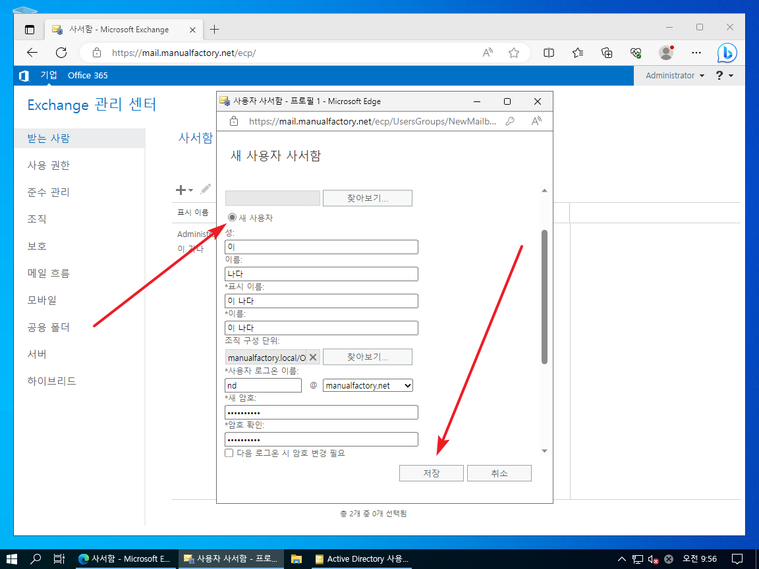The image size is (759, 569).
Task: Open taskbar search icon
Action: pos(36,559)
